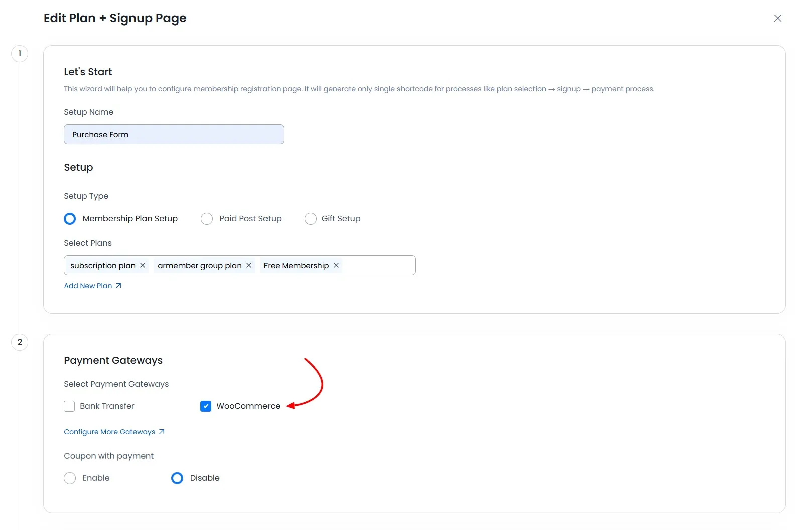This screenshot has height=530, width=802.
Task: Remove the armember group plan tag
Action: point(249,265)
